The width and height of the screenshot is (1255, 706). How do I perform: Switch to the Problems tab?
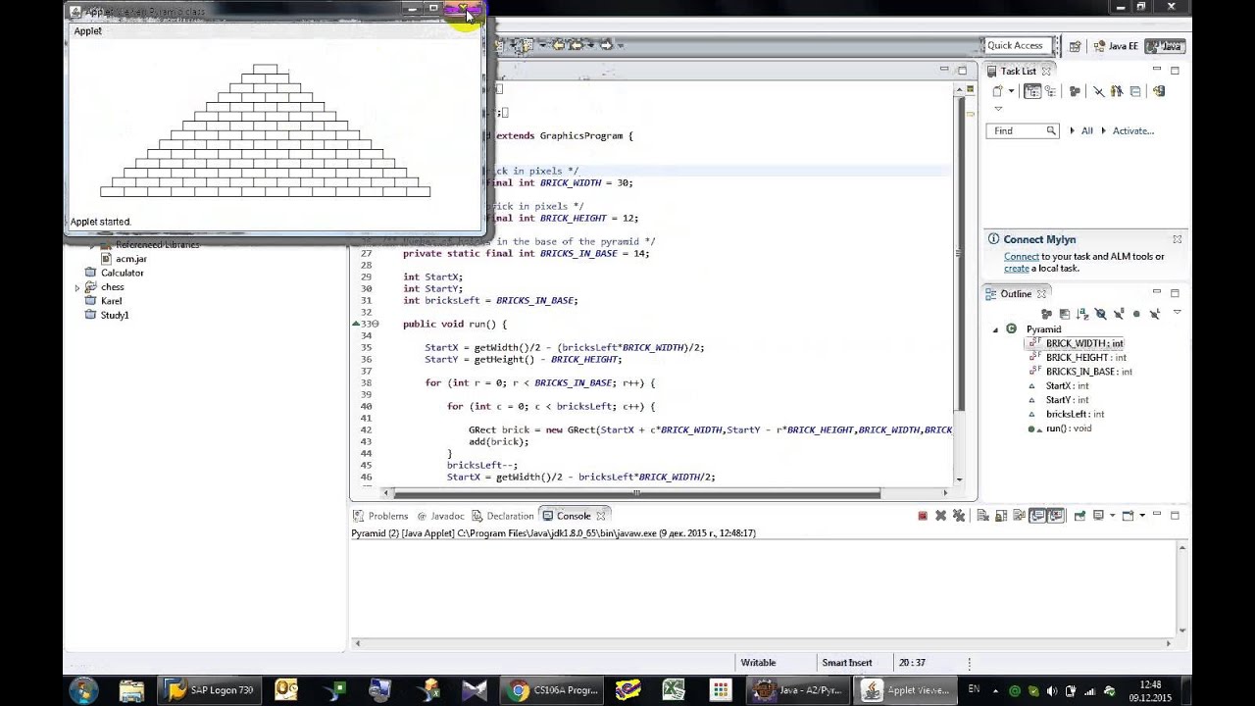tap(380, 516)
